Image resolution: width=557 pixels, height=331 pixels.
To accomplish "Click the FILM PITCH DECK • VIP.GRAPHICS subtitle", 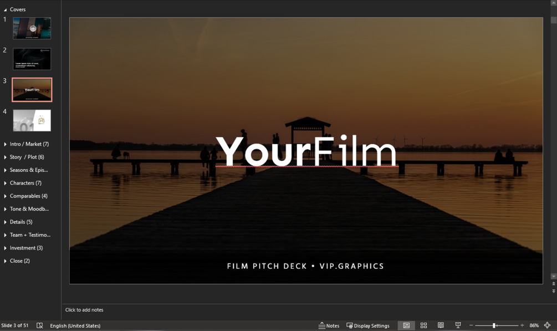I will pos(305,266).
